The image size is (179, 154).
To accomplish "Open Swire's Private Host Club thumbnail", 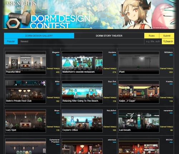I will pos(25,92).
